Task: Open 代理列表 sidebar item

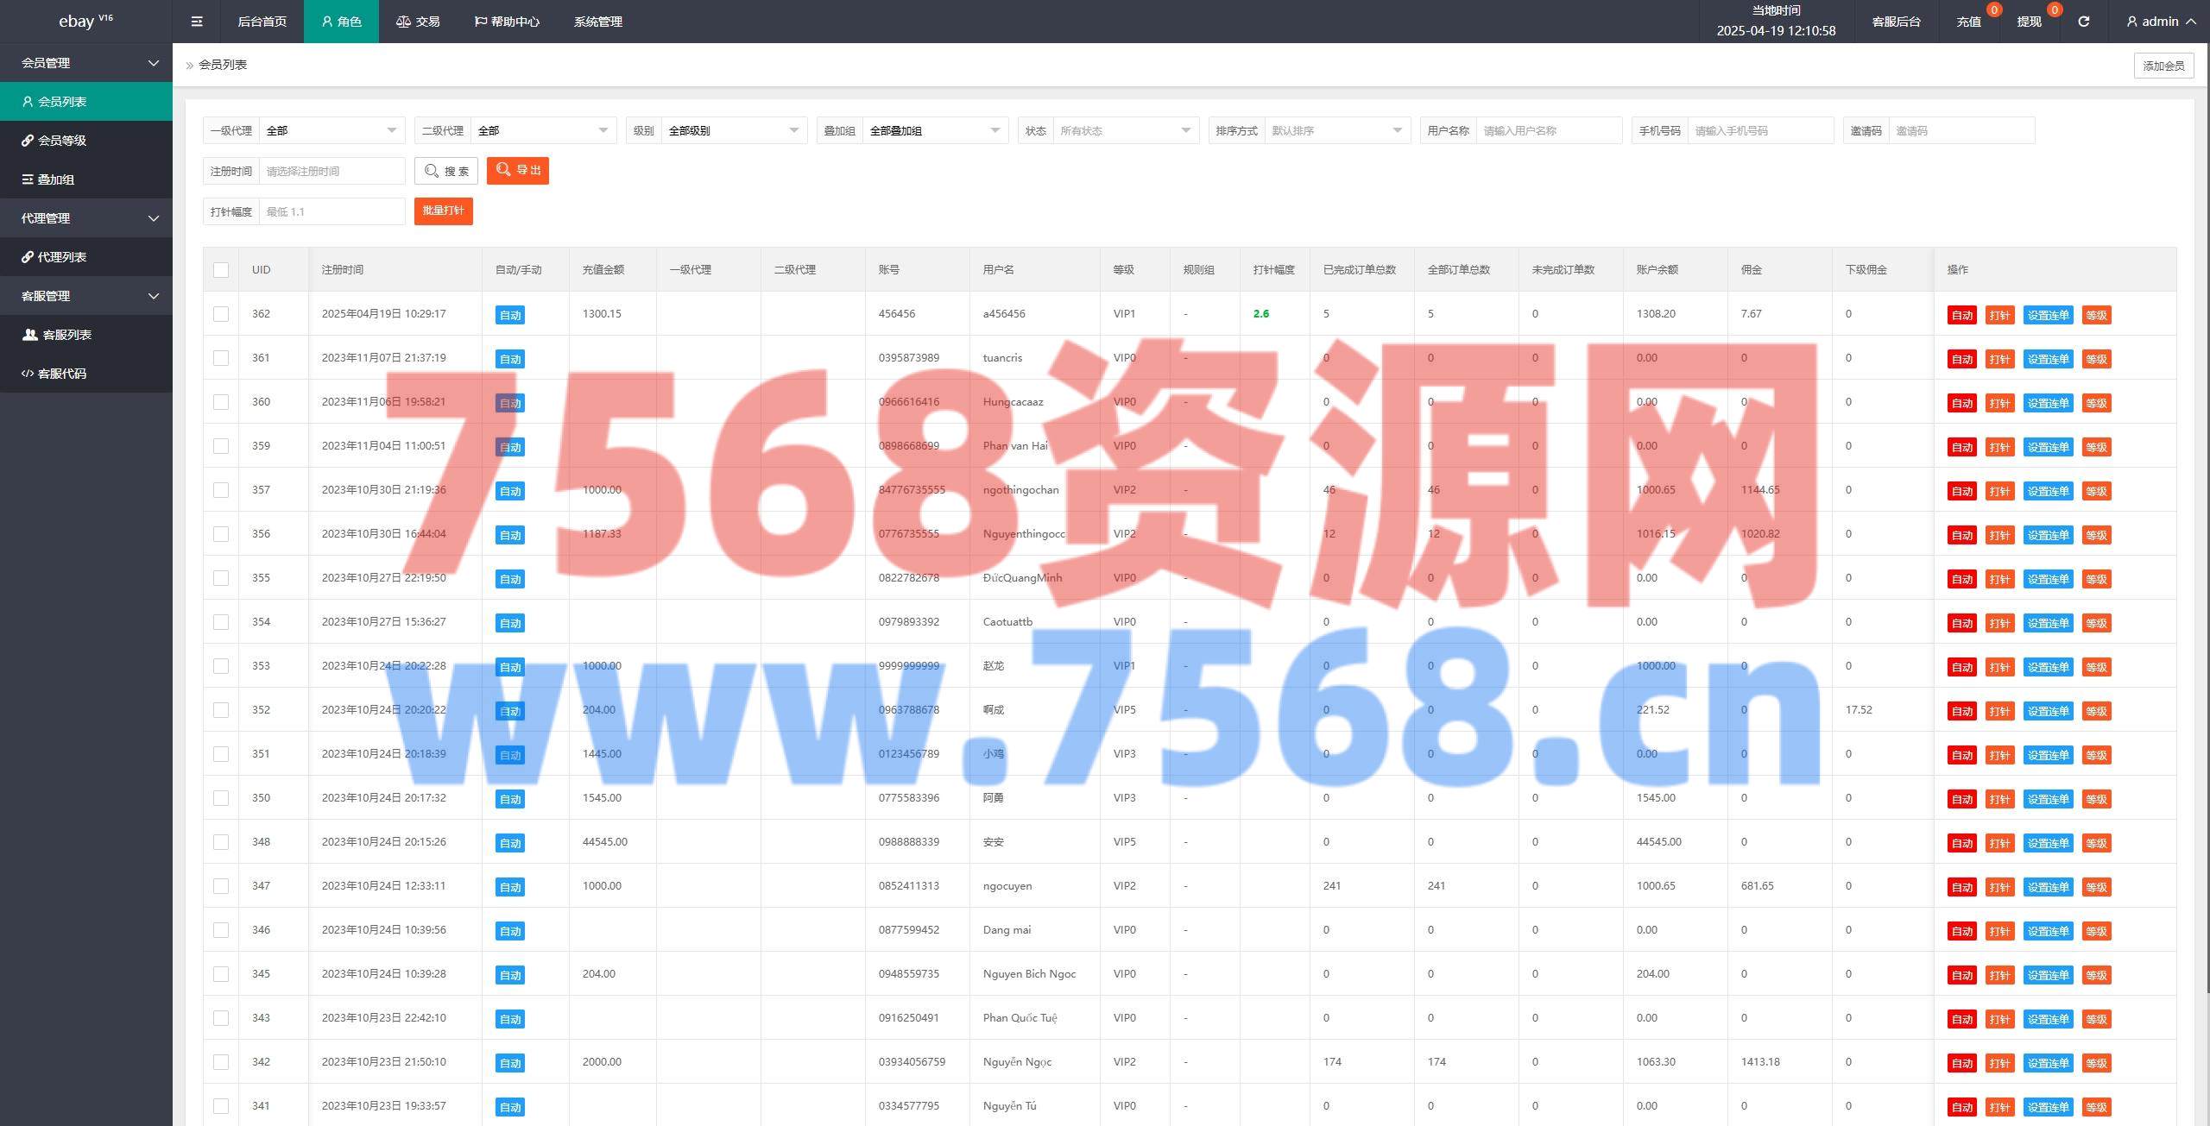Action: 61,257
